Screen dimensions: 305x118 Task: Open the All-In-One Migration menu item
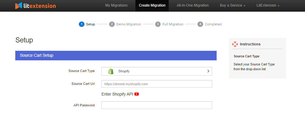(193, 5)
